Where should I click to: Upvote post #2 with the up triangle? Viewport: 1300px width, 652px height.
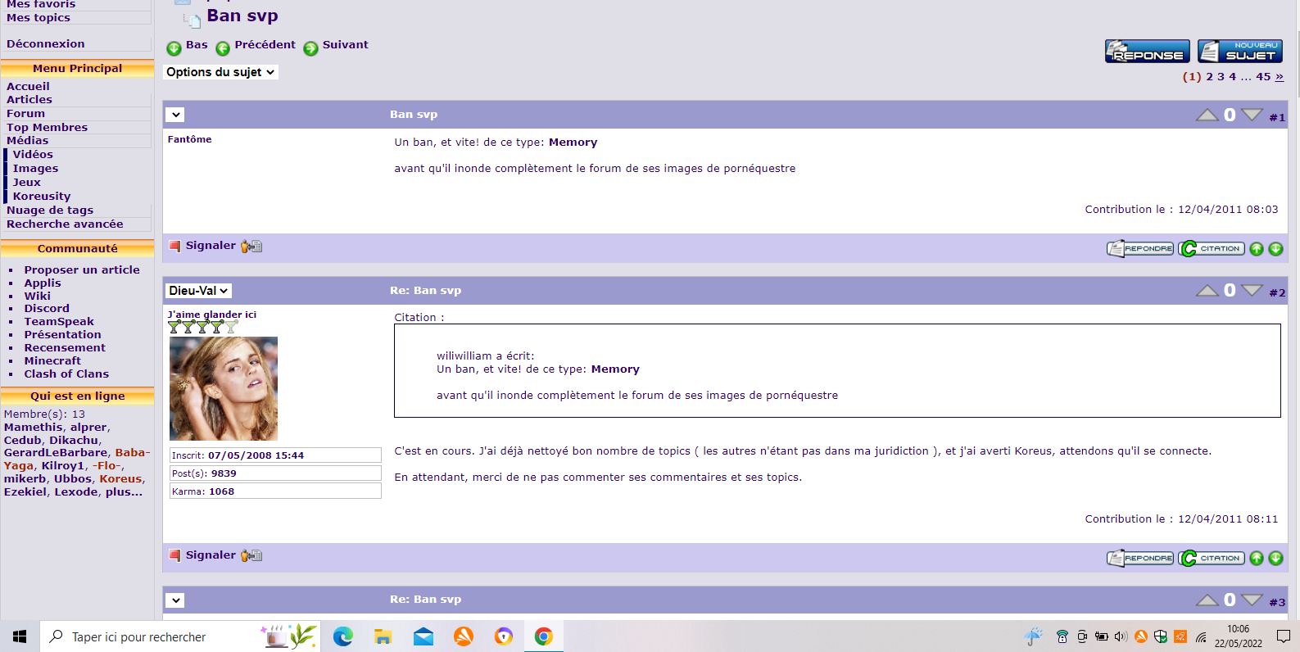point(1207,290)
